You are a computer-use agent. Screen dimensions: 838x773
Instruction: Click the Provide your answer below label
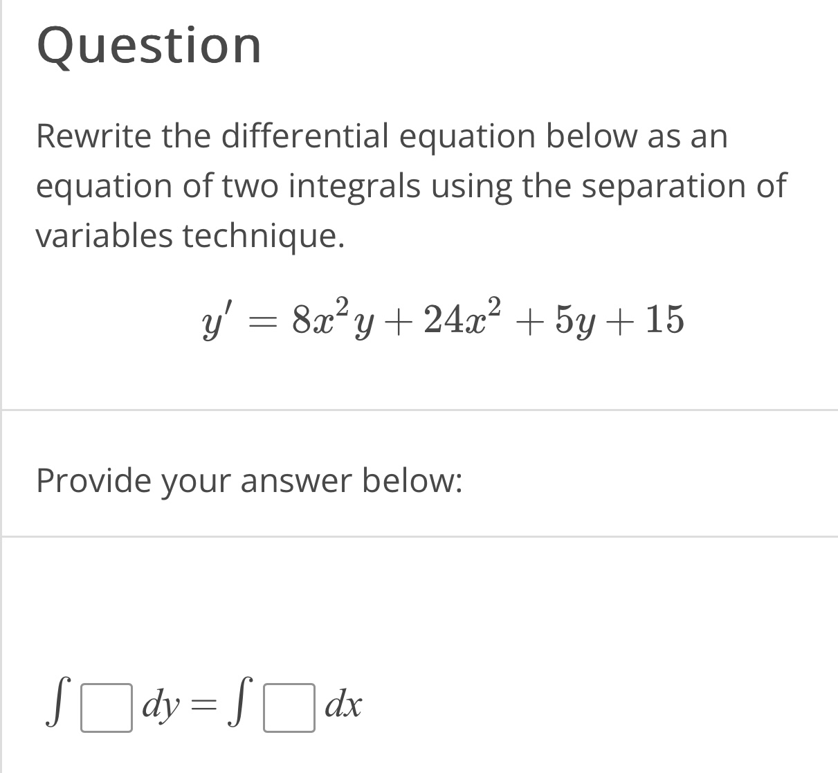pos(250,480)
